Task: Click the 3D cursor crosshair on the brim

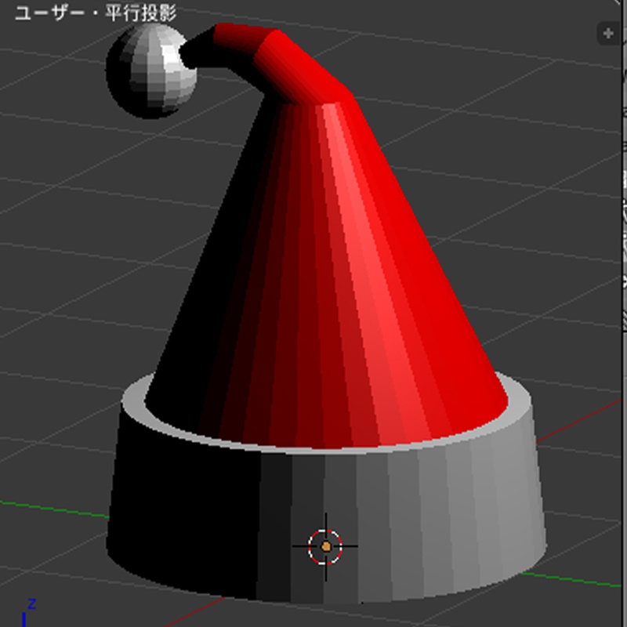Action: pos(325,546)
